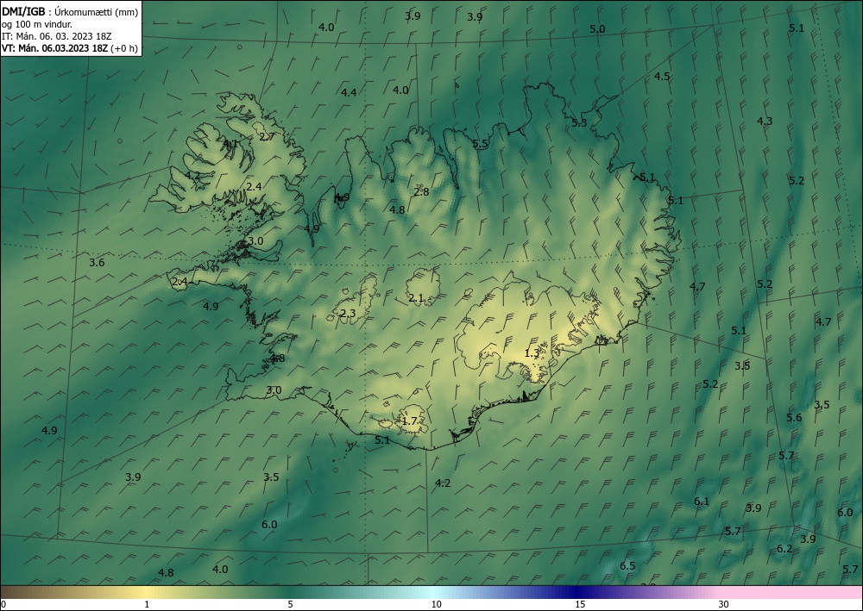Click the color scale label '30'
The width and height of the screenshot is (863, 611).
click(x=724, y=604)
